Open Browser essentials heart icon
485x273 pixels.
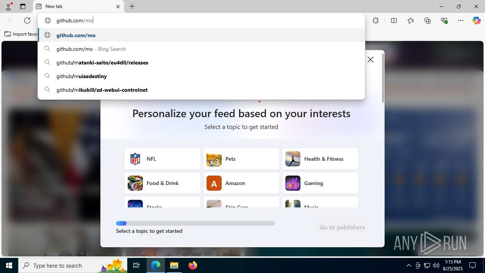tap(444, 20)
